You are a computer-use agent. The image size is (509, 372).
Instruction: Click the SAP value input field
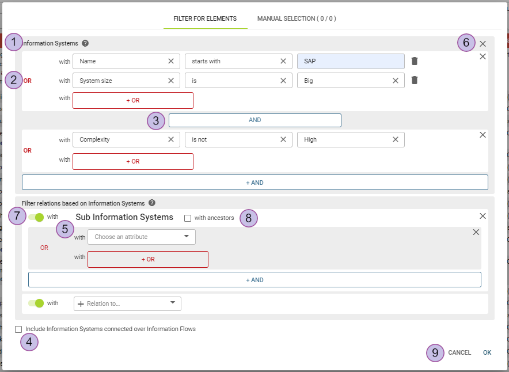(350, 61)
